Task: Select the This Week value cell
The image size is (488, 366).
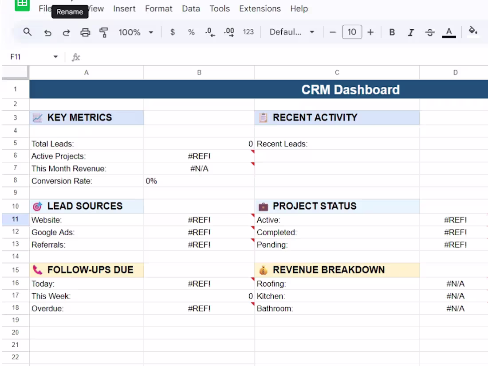Action: tap(199, 296)
